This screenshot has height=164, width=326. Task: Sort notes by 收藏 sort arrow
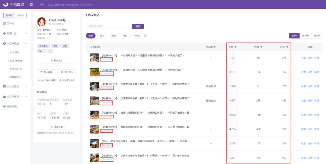[x=261, y=47]
